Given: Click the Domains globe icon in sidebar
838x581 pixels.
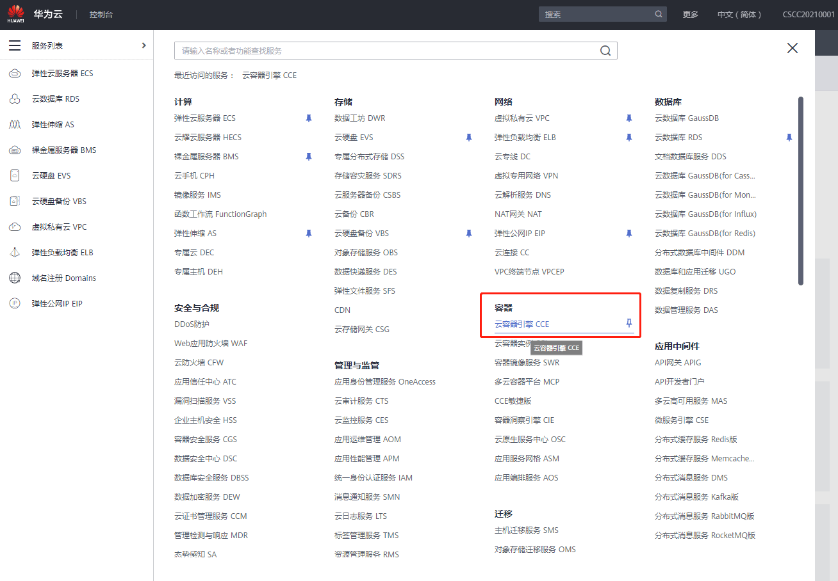Looking at the screenshot, I should 15,278.
